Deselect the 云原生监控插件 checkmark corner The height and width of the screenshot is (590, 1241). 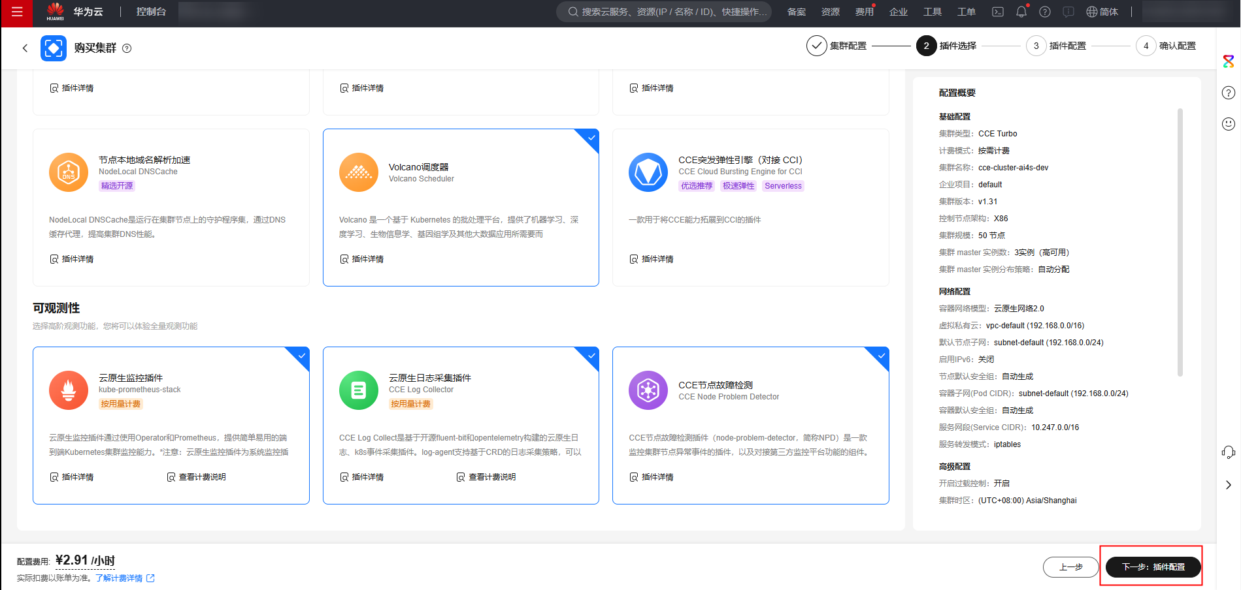(301, 356)
